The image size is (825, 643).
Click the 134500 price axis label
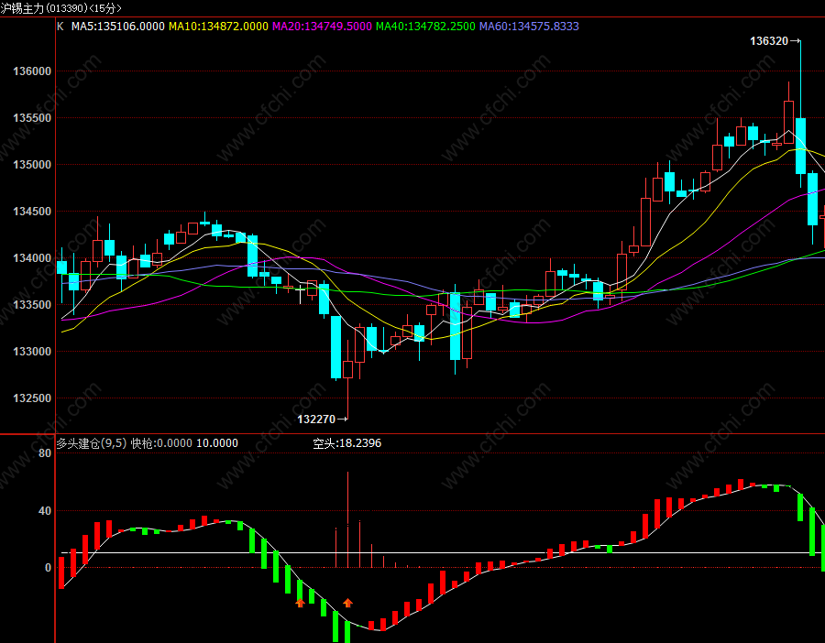[32, 212]
